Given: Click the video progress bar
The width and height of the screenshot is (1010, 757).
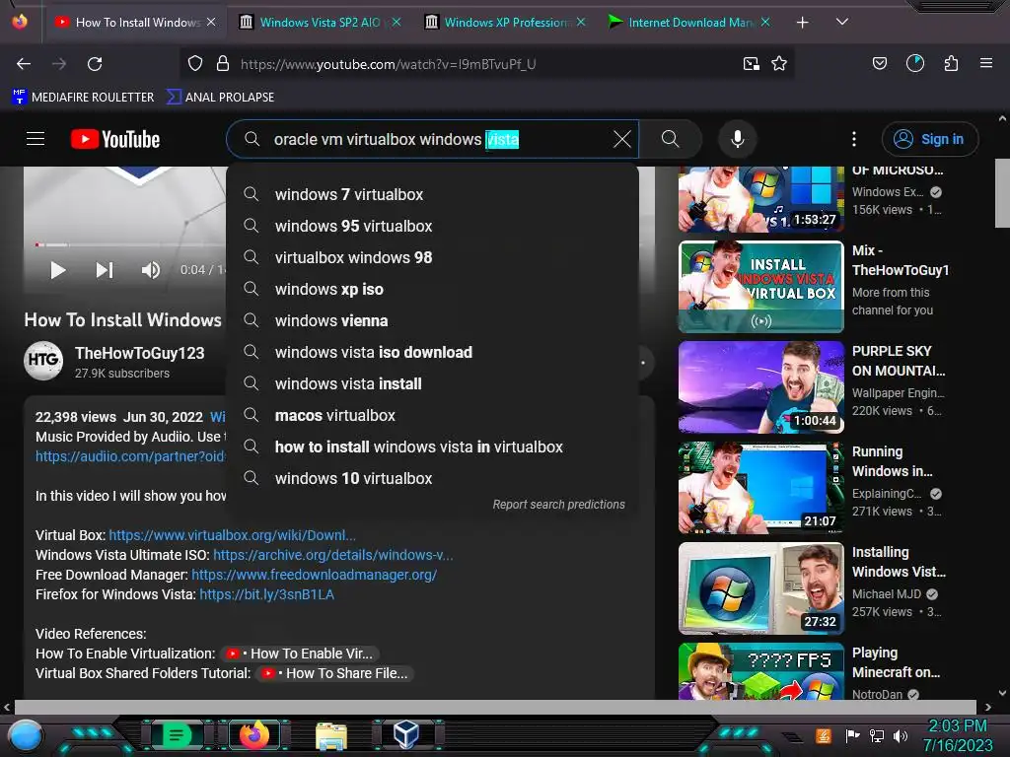Looking at the screenshot, I should click(130, 244).
